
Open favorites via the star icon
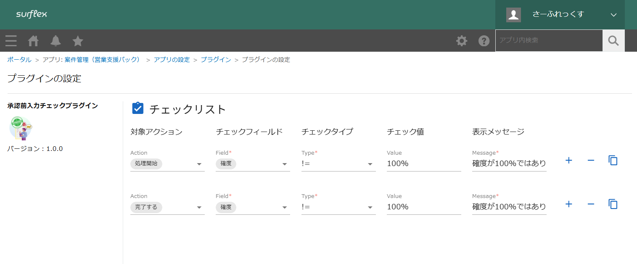tap(77, 40)
